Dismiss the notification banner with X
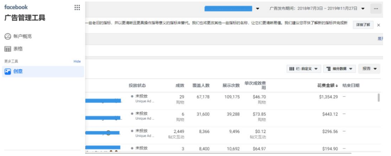The image size is (391, 156). pyautogui.click(x=378, y=25)
